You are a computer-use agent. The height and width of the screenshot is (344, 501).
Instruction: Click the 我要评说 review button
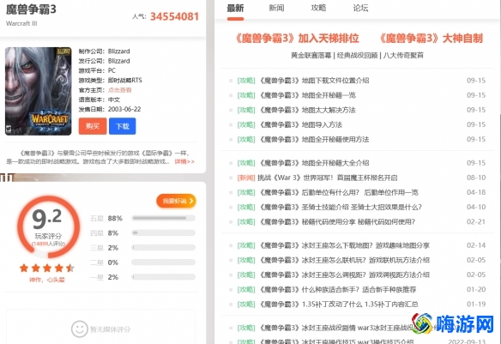[176, 201]
